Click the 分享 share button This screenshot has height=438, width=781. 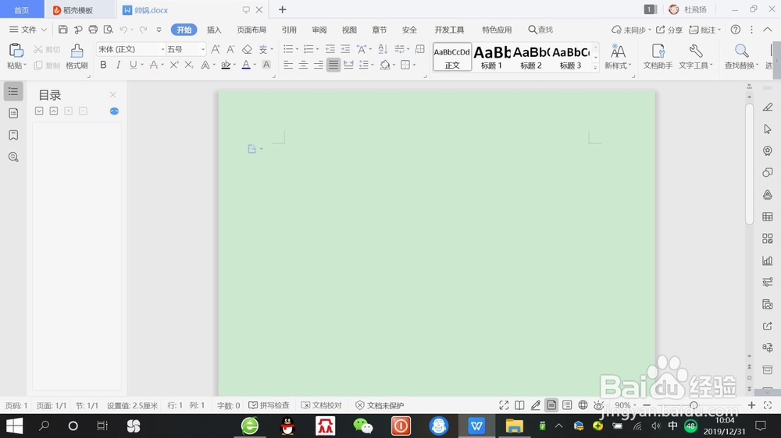click(x=669, y=30)
